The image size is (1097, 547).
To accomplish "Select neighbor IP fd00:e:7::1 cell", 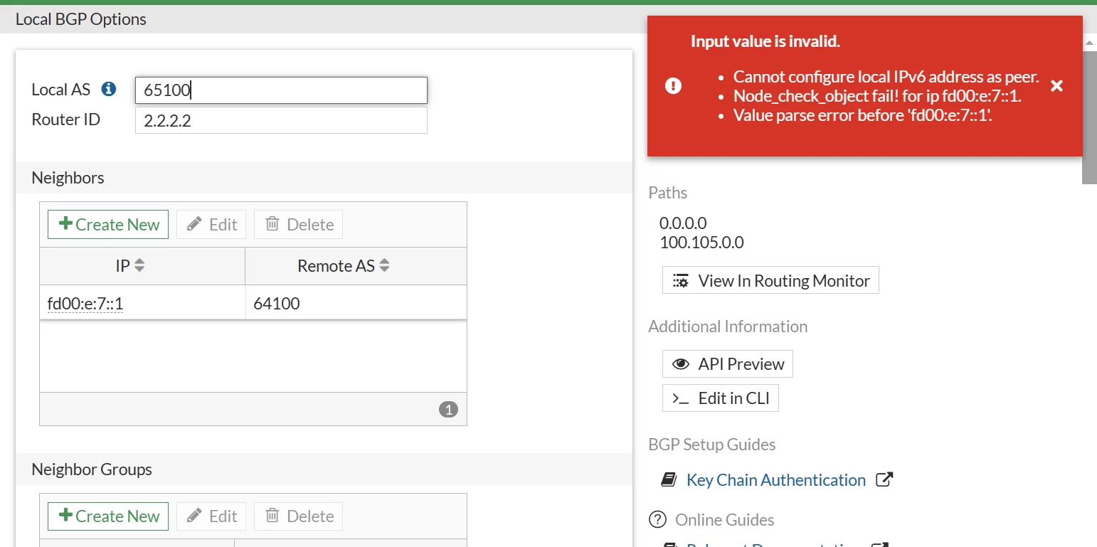I will (142, 304).
